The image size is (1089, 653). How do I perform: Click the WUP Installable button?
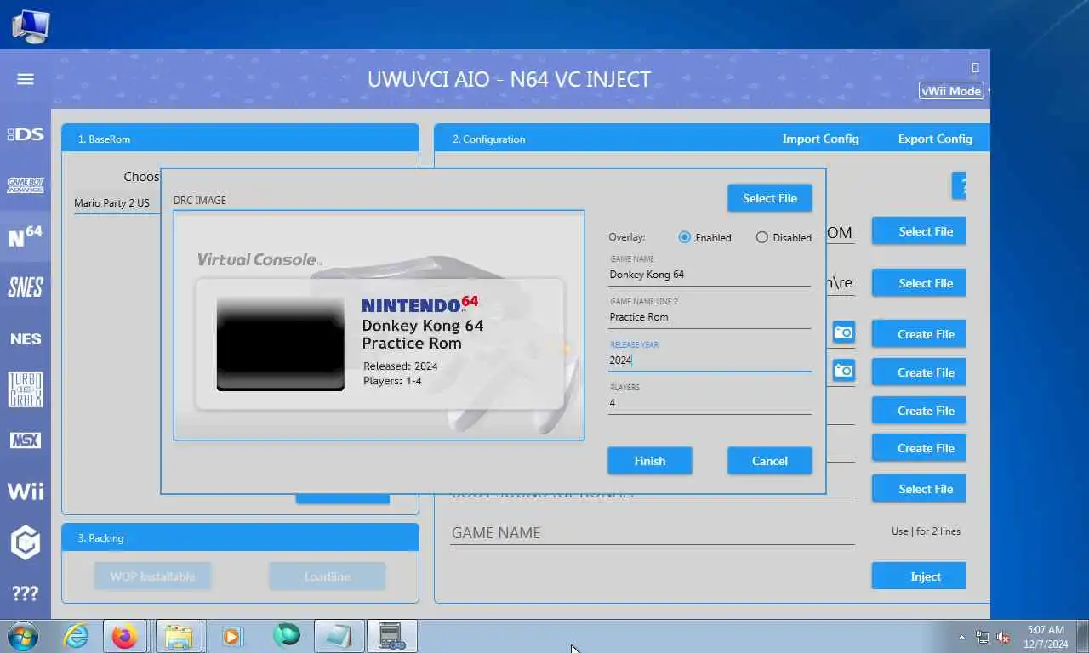(152, 576)
